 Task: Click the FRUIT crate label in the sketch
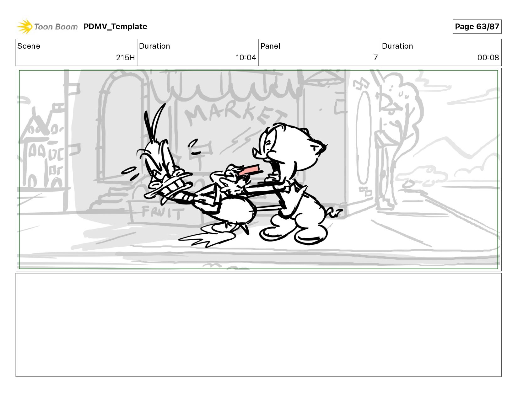(x=162, y=213)
